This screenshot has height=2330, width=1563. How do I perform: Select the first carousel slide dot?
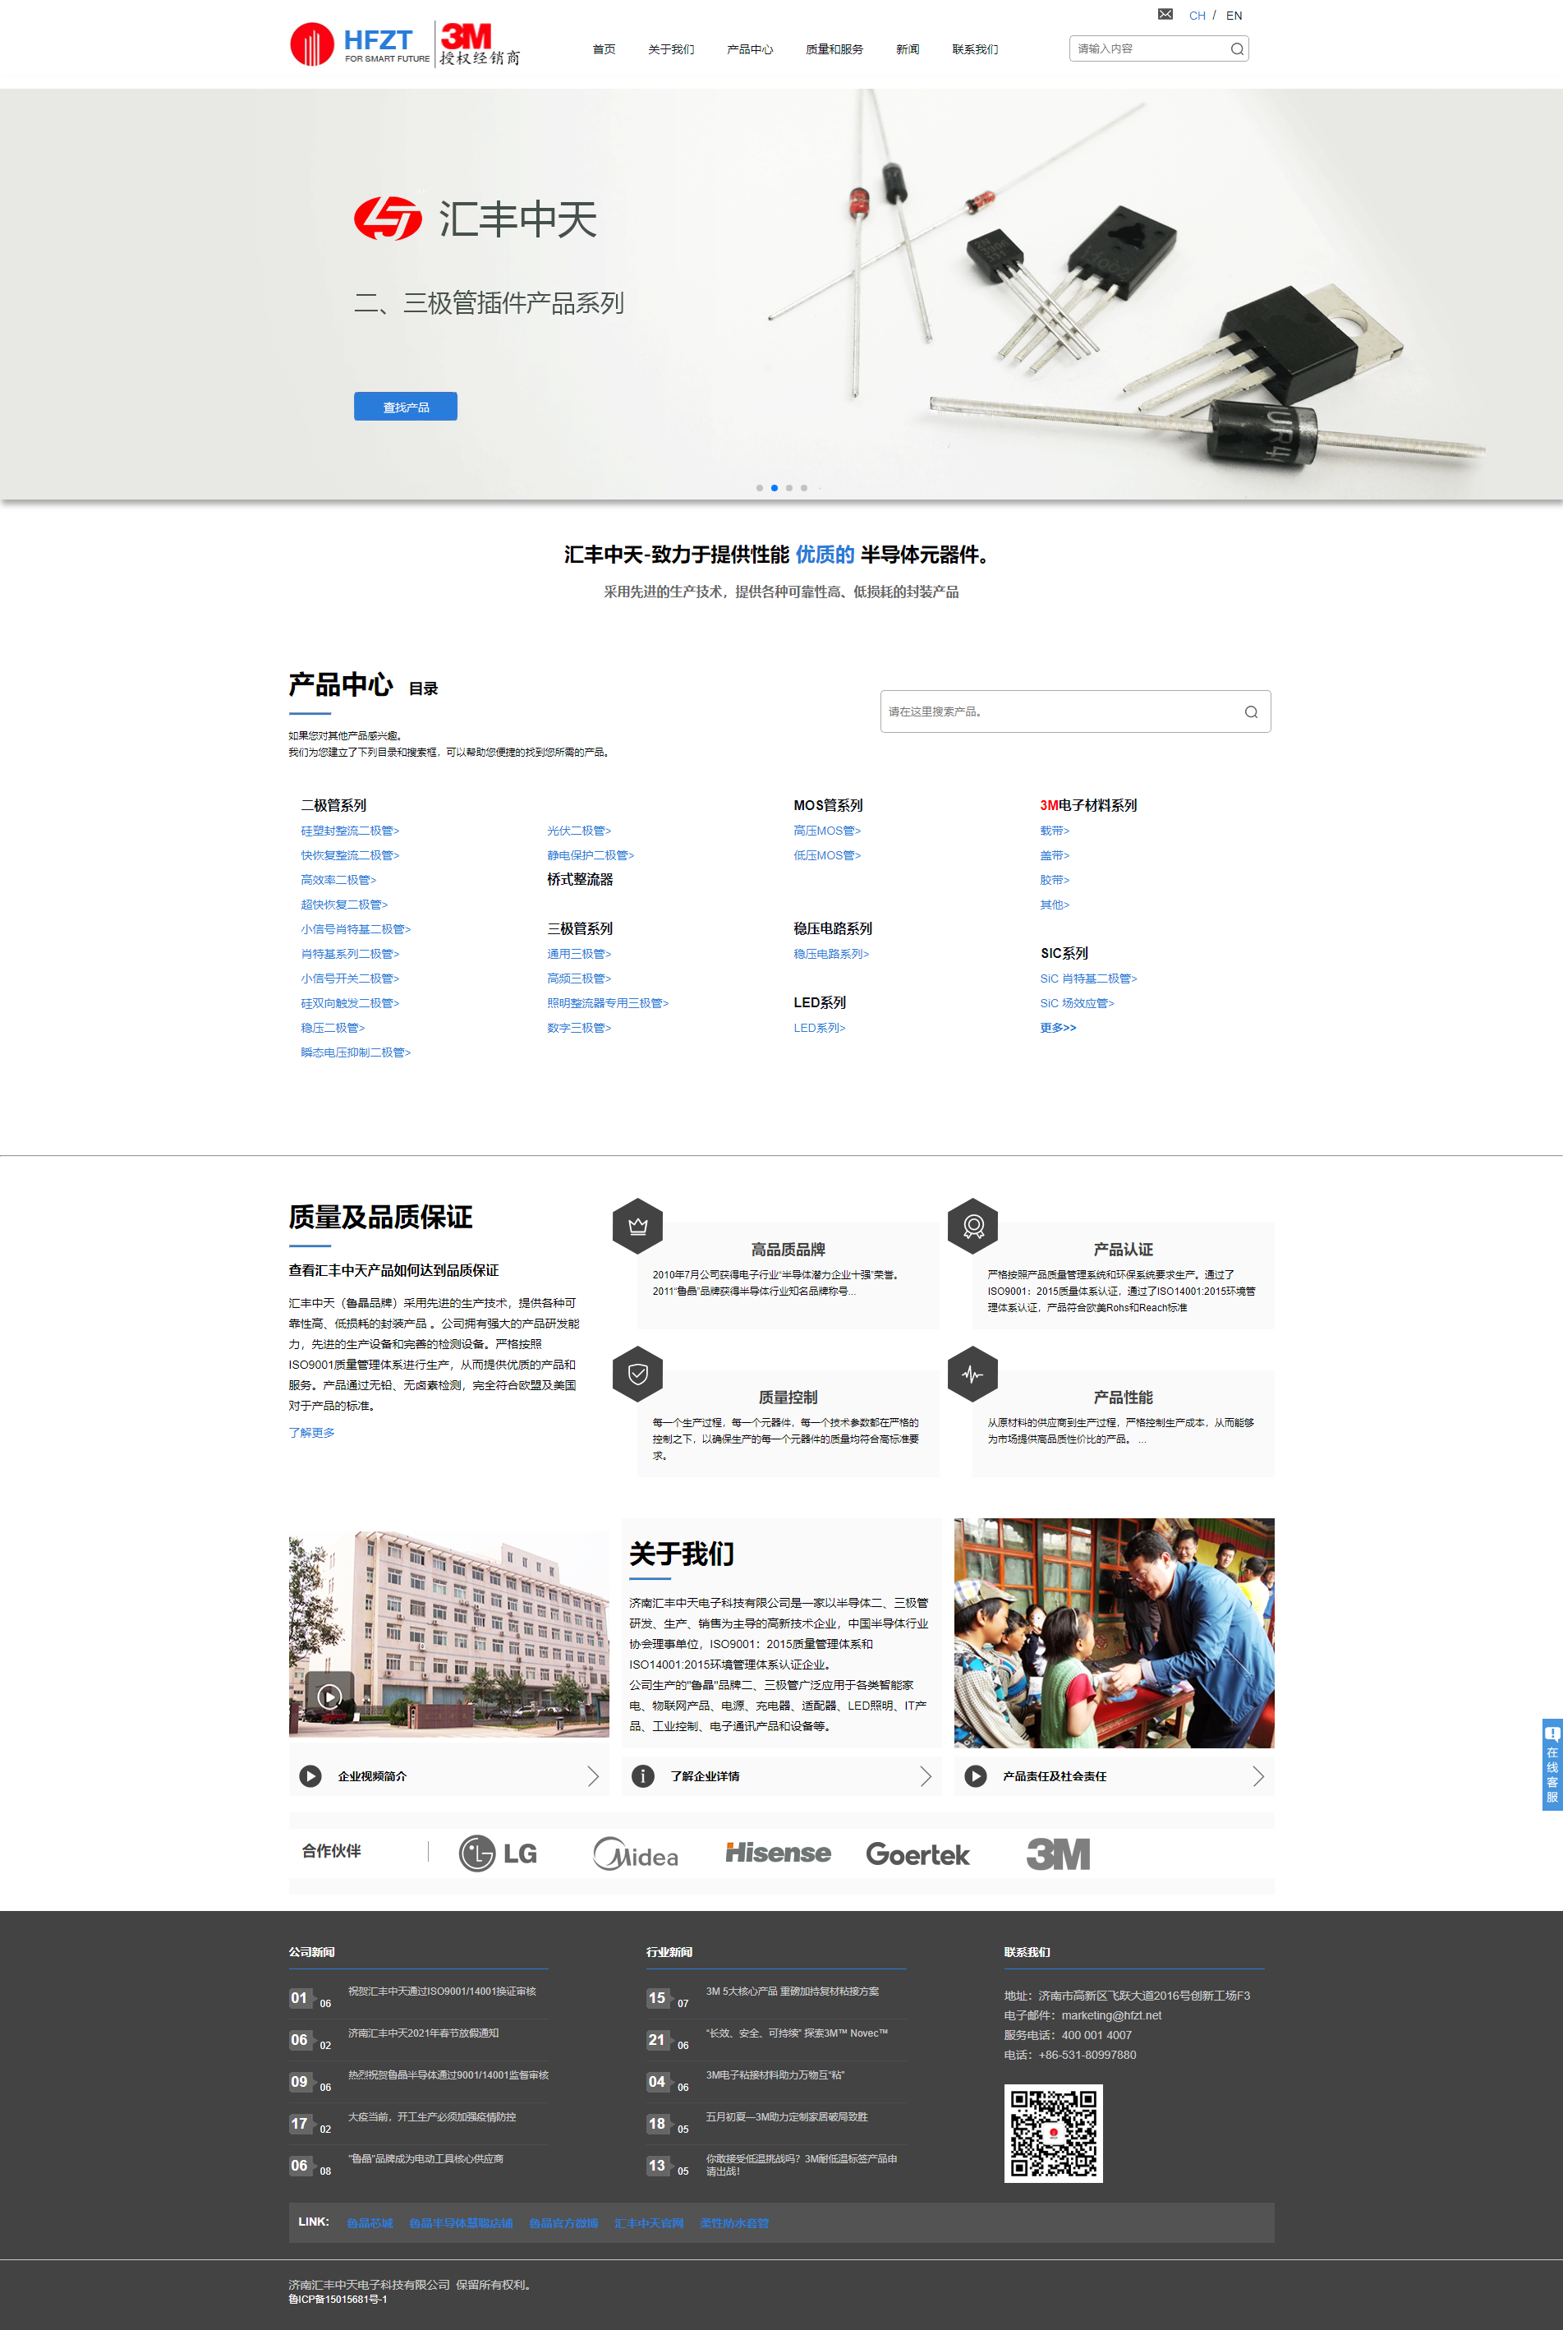(760, 487)
